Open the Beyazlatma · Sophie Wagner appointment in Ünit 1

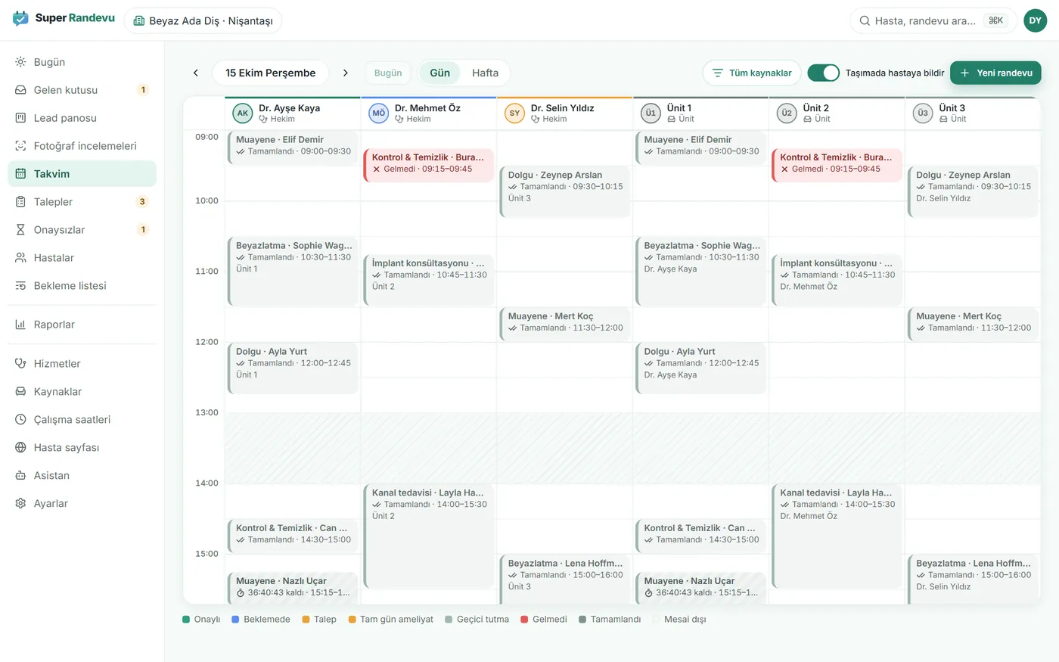(701, 272)
